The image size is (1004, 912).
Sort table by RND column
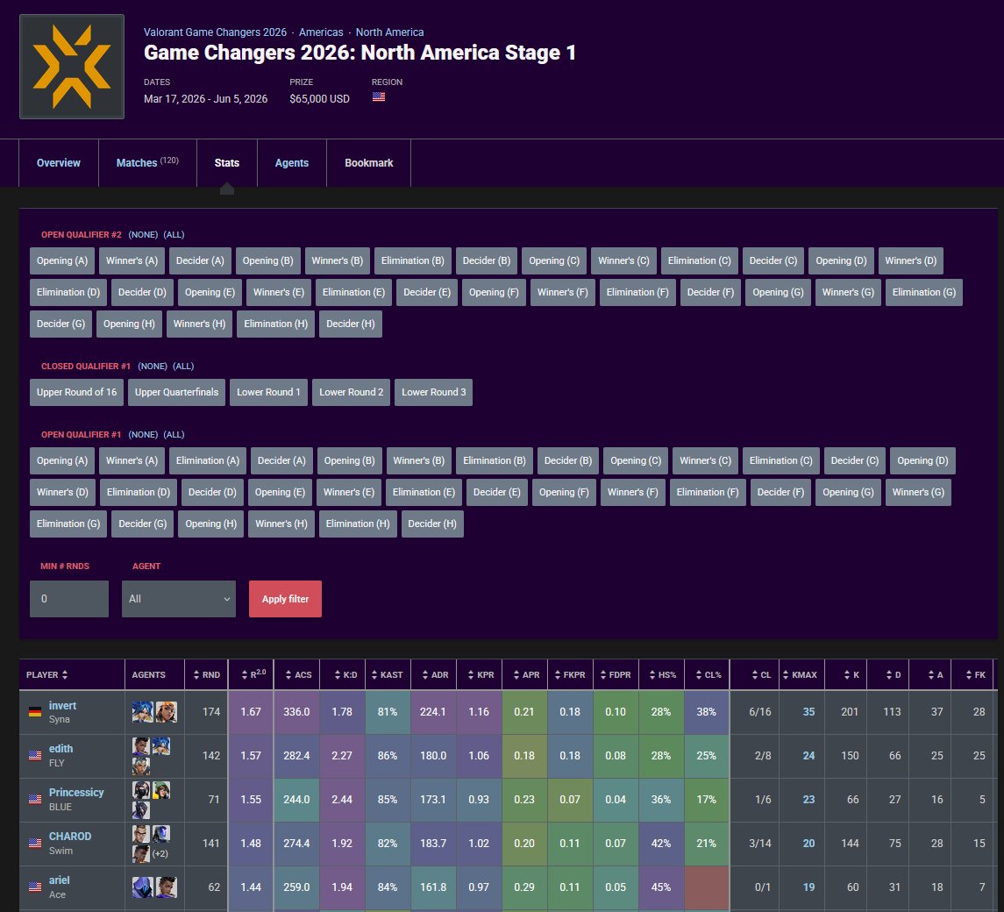(x=206, y=675)
